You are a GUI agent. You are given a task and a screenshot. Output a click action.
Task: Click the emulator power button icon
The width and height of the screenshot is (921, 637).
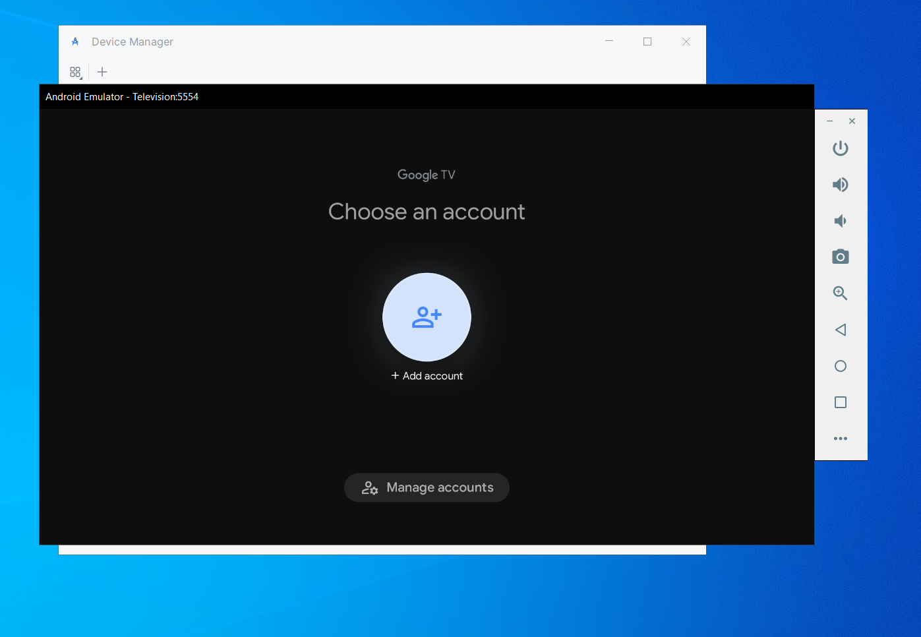click(x=840, y=148)
